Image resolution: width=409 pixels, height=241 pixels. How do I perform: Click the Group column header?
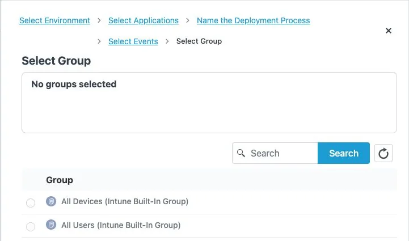[60, 180]
